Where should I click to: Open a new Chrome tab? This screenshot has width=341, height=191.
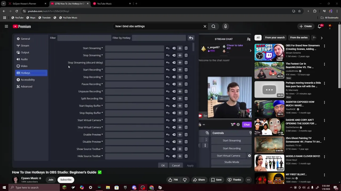click(x=136, y=3)
